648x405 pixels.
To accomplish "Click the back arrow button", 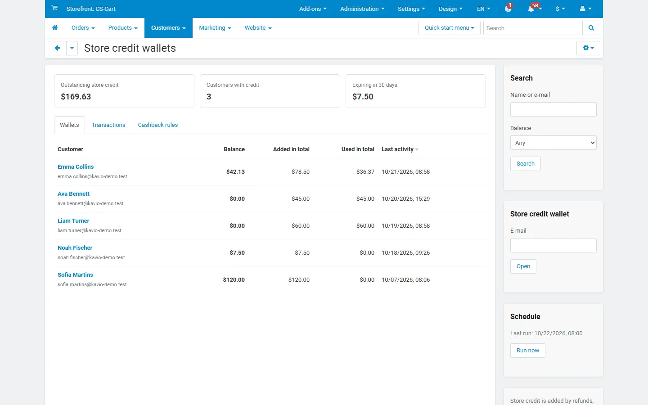I will pos(57,48).
